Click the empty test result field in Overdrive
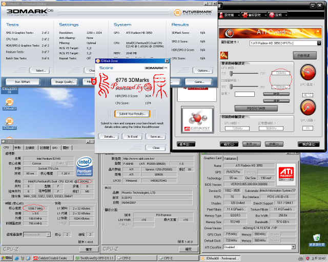This screenshot has height=262, width=328. [244, 94]
